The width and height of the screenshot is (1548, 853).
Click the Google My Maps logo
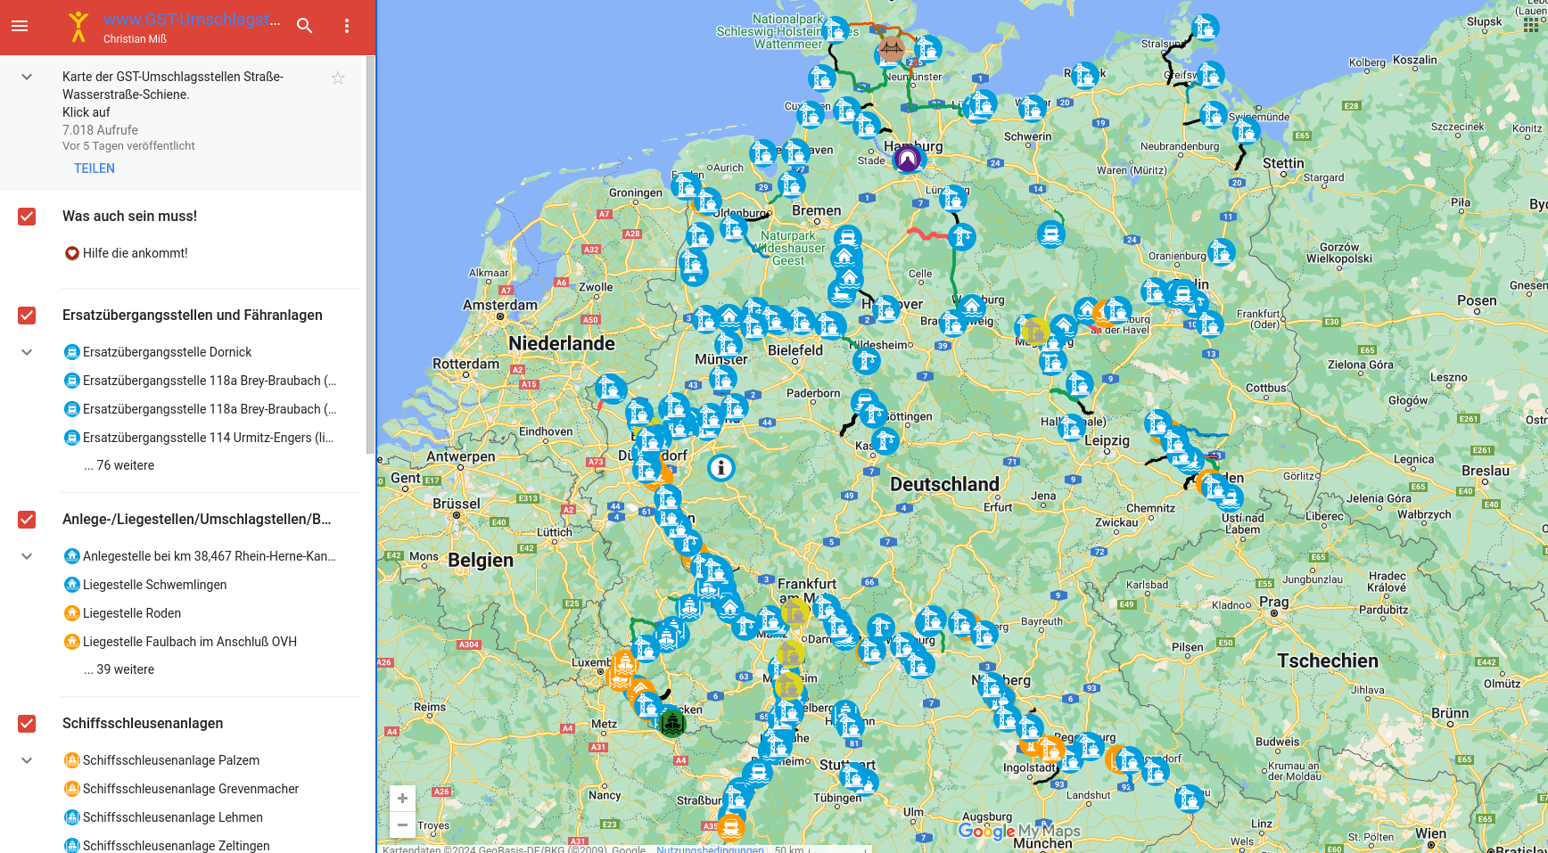click(x=1019, y=831)
